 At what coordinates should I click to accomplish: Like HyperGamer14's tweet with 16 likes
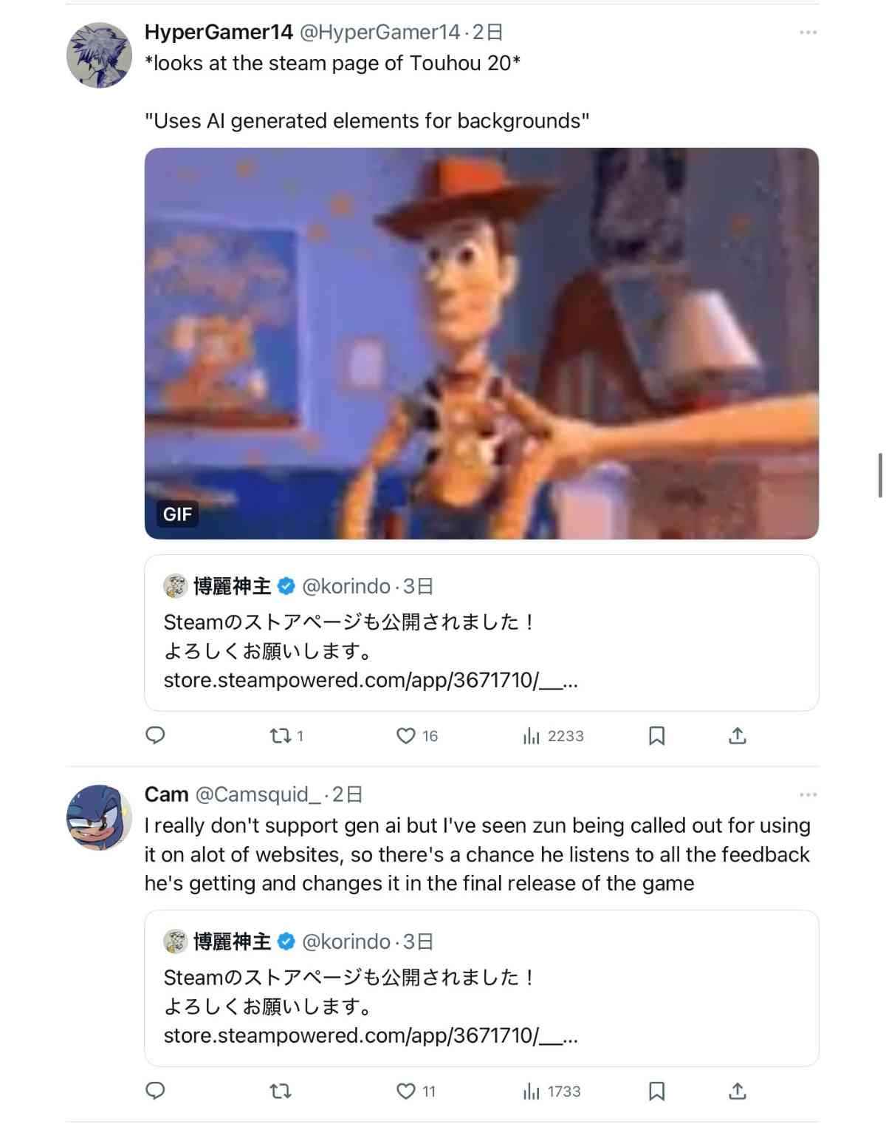[417, 735]
